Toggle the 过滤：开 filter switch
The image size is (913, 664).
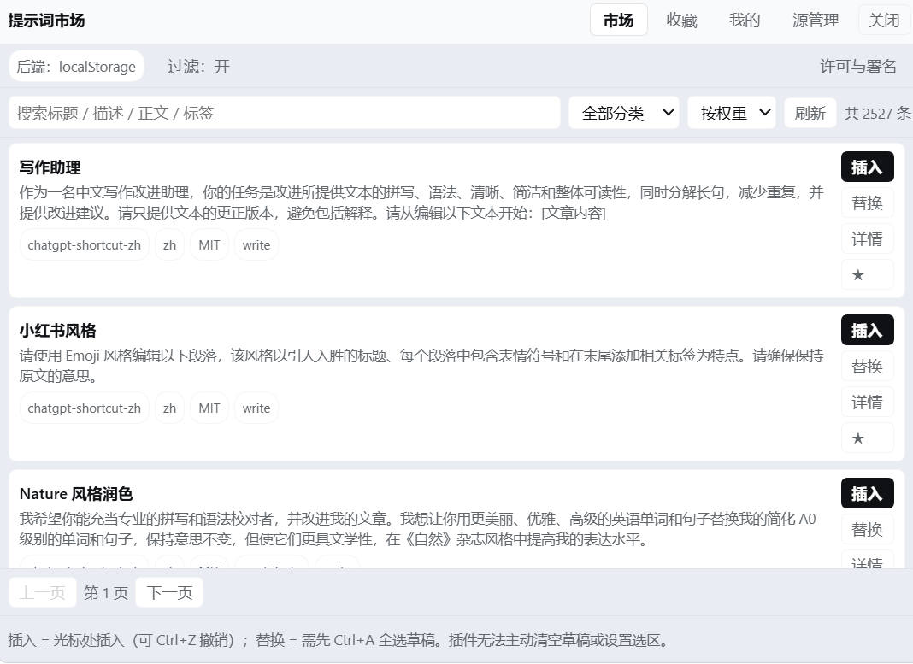point(198,67)
